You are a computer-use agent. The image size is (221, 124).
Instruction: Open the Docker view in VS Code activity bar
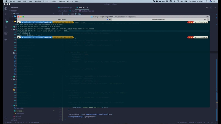coord(6,39)
